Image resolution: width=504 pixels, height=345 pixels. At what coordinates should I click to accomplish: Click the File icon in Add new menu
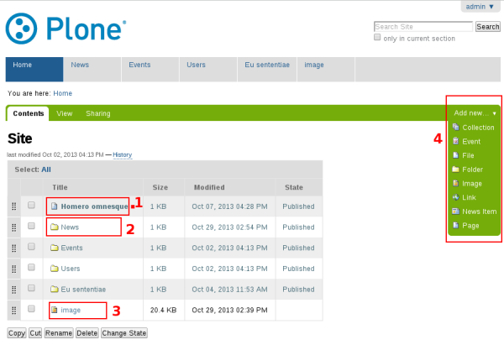(x=456, y=155)
